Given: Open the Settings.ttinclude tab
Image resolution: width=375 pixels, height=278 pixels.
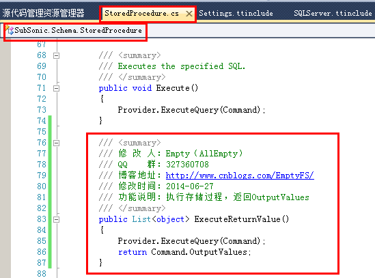Looking at the screenshot, I should pos(236,13).
